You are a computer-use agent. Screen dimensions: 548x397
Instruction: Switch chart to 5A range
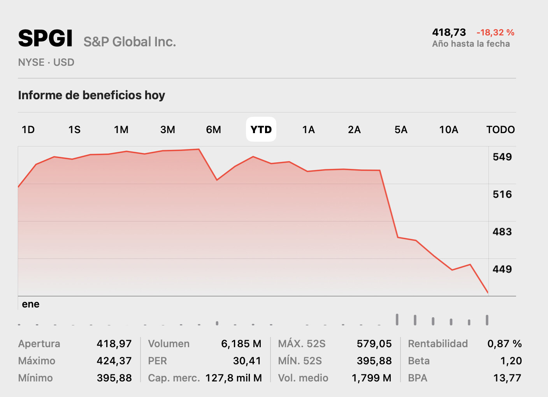[401, 130]
